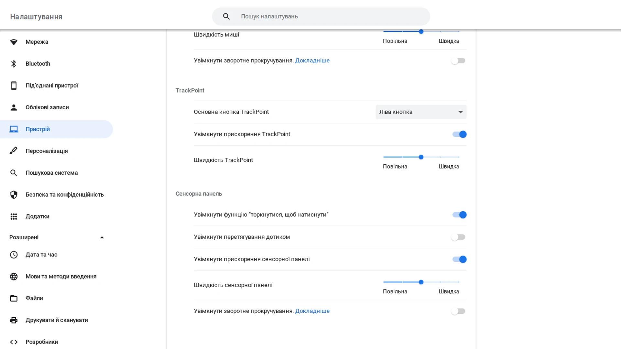Go to the Дата та час settings

coord(41,255)
